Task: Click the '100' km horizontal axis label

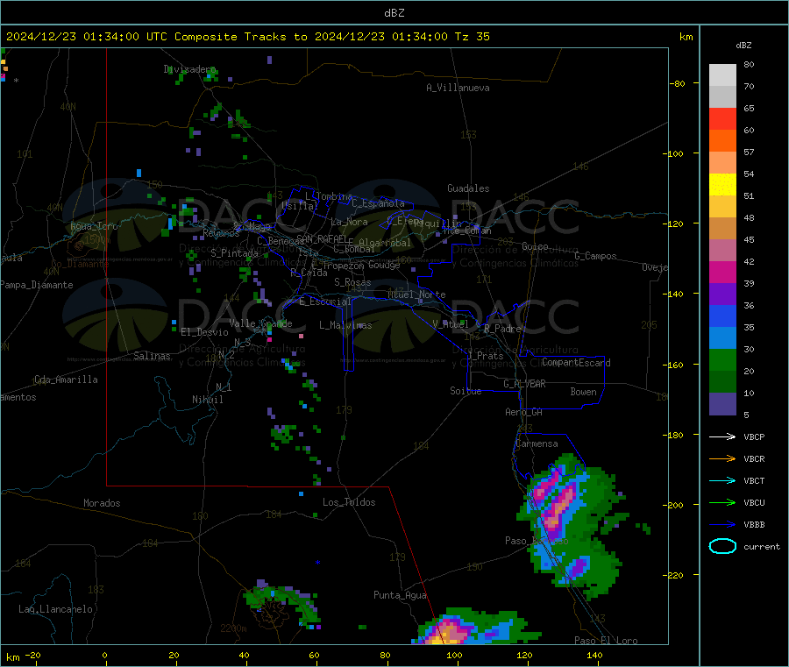Action: point(454,655)
